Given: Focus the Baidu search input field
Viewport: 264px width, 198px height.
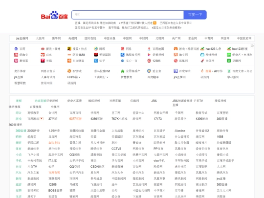Looking at the screenshot, I should [128, 15].
